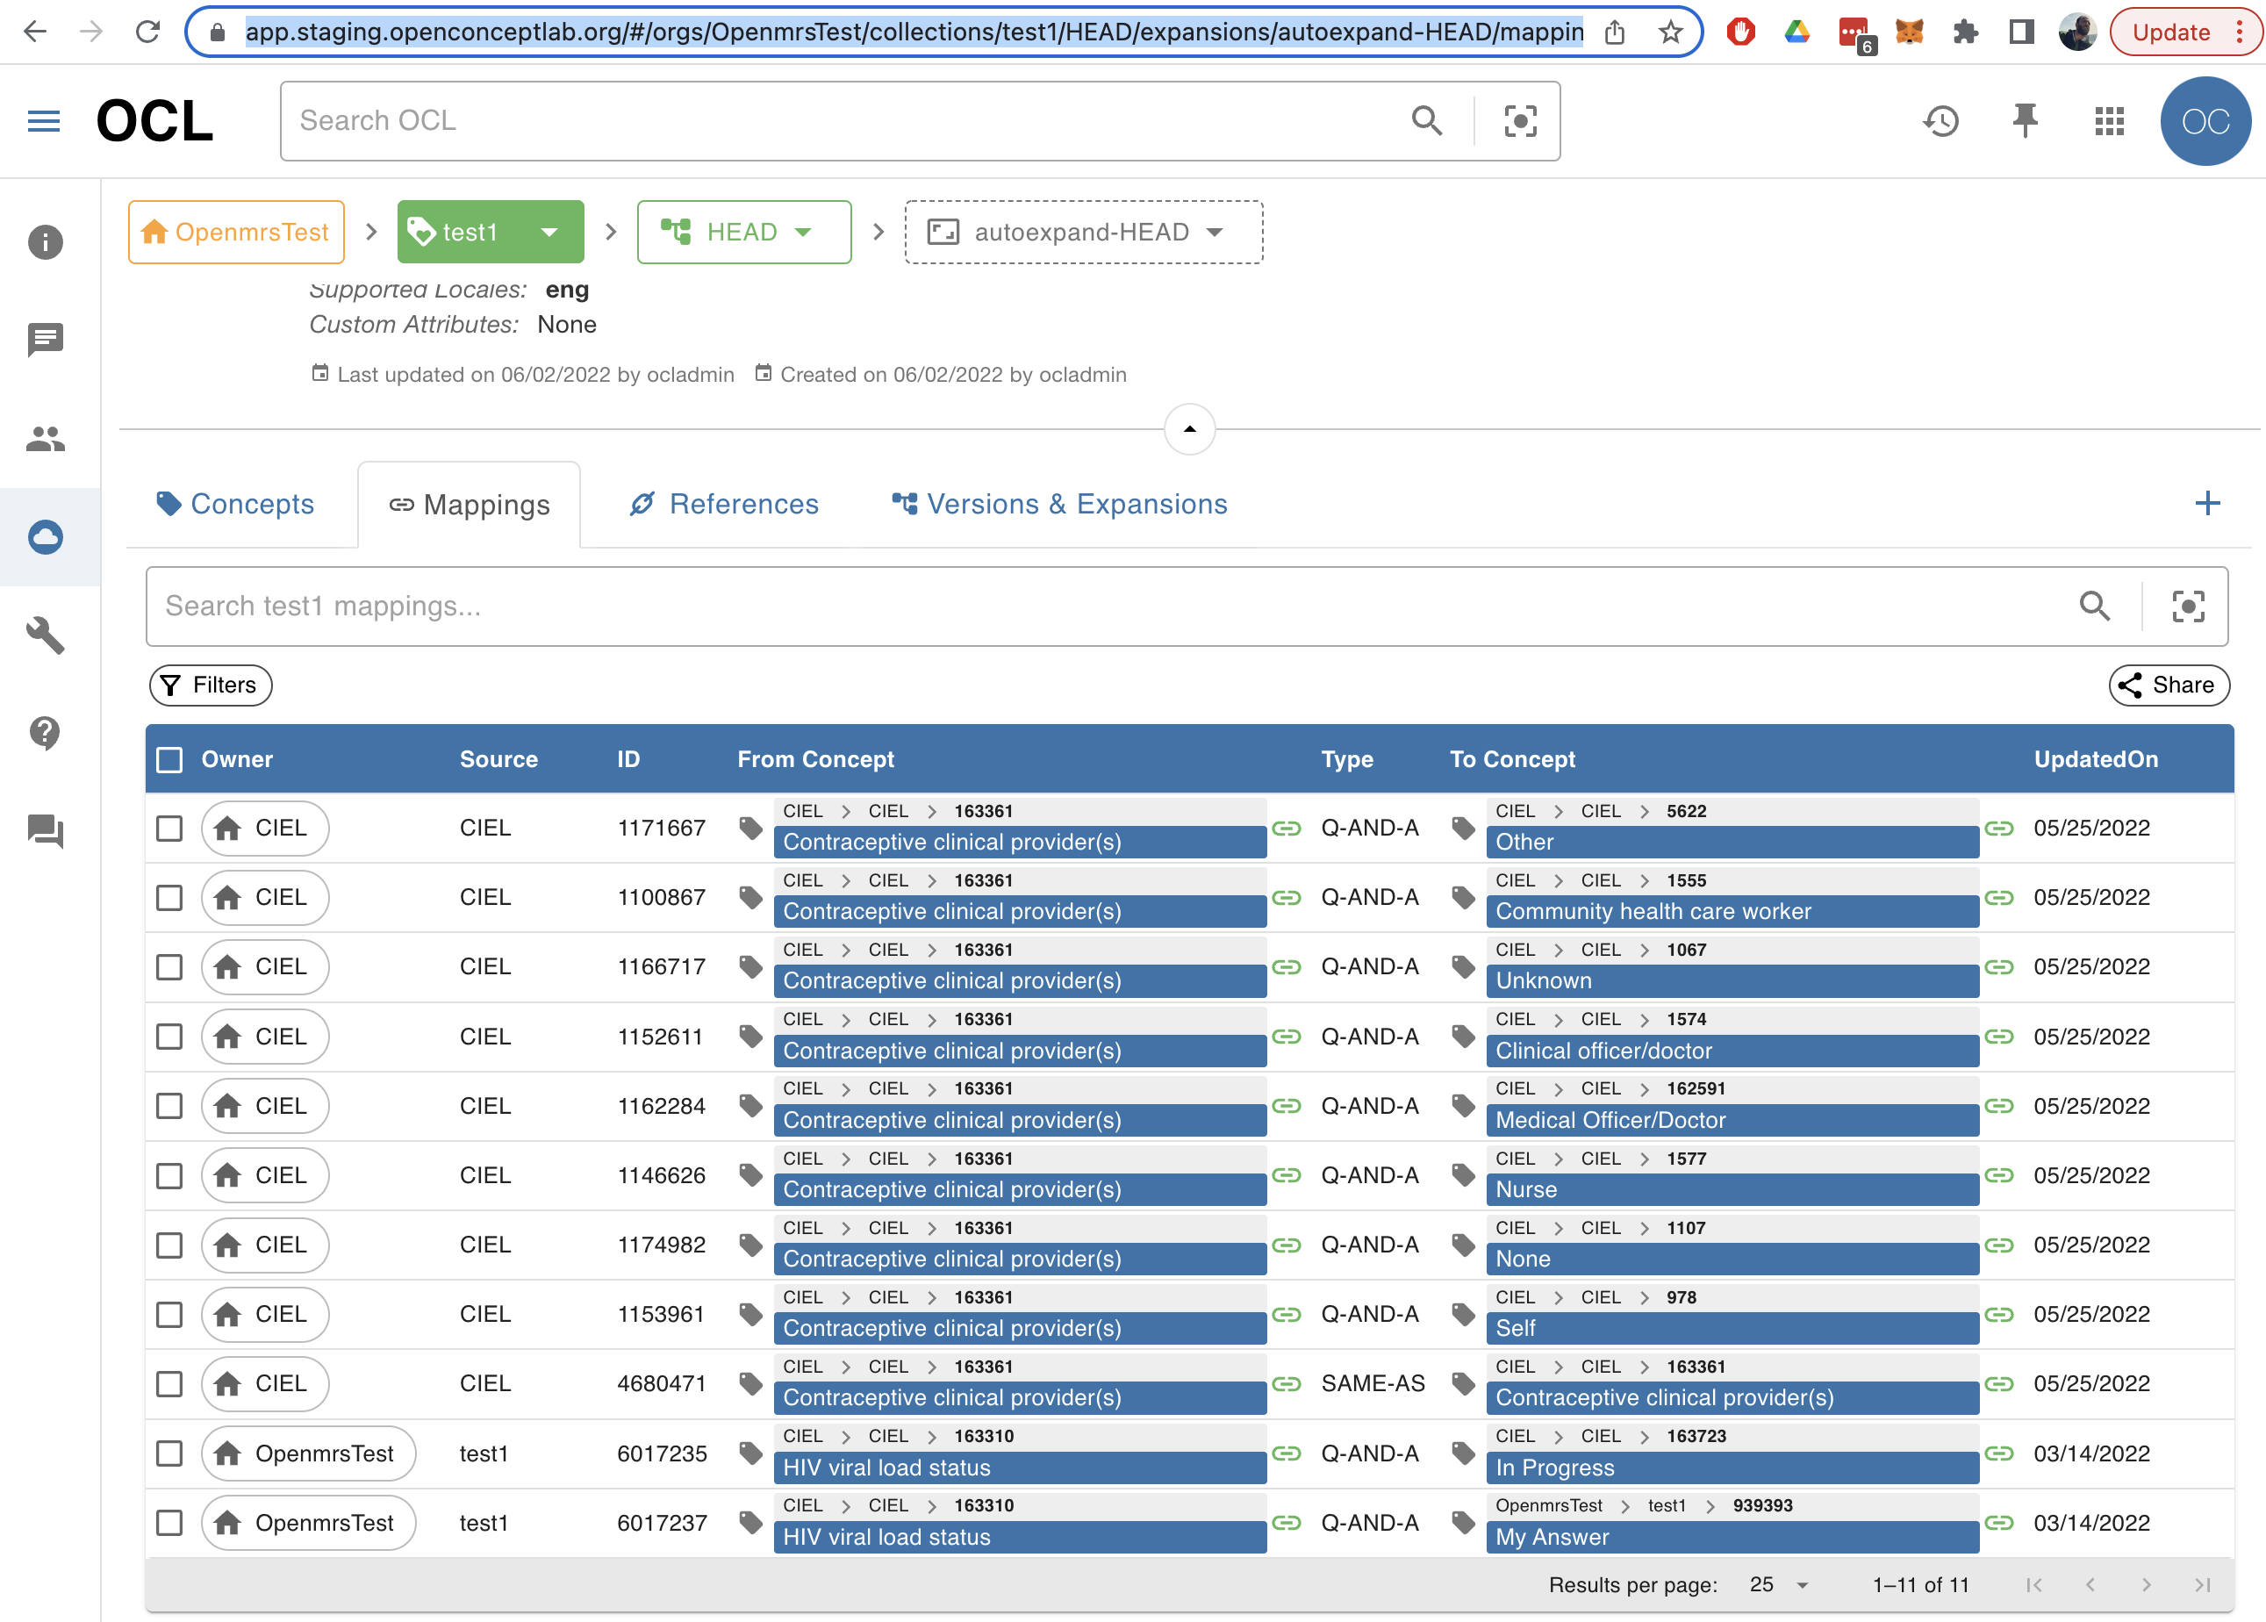Viewport: 2266px width, 1622px height.
Task: Open the results per page dropdown
Action: click(1776, 1585)
